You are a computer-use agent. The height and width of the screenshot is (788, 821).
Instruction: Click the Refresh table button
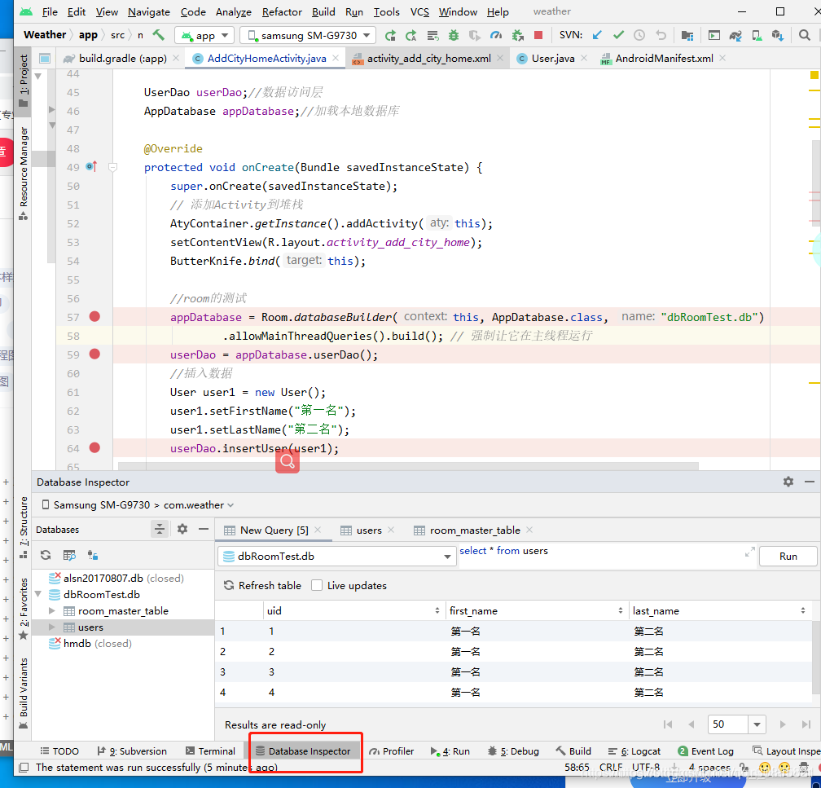coord(262,585)
